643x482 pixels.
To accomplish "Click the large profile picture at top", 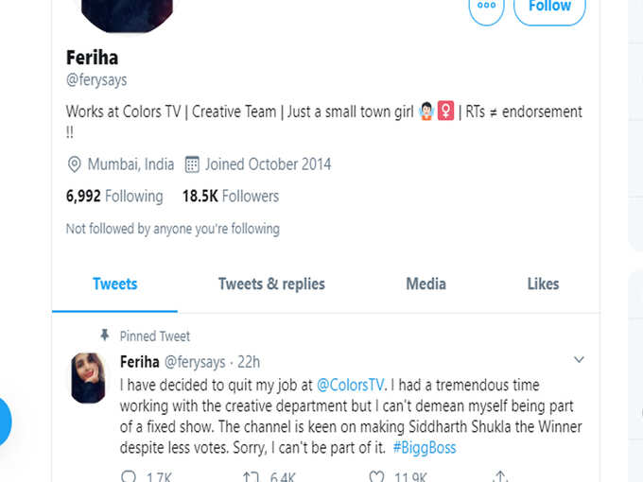I will click(127, 12).
